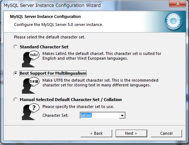Click the question mark person icon
The height and width of the screenshot is (145, 189).
[30, 112]
